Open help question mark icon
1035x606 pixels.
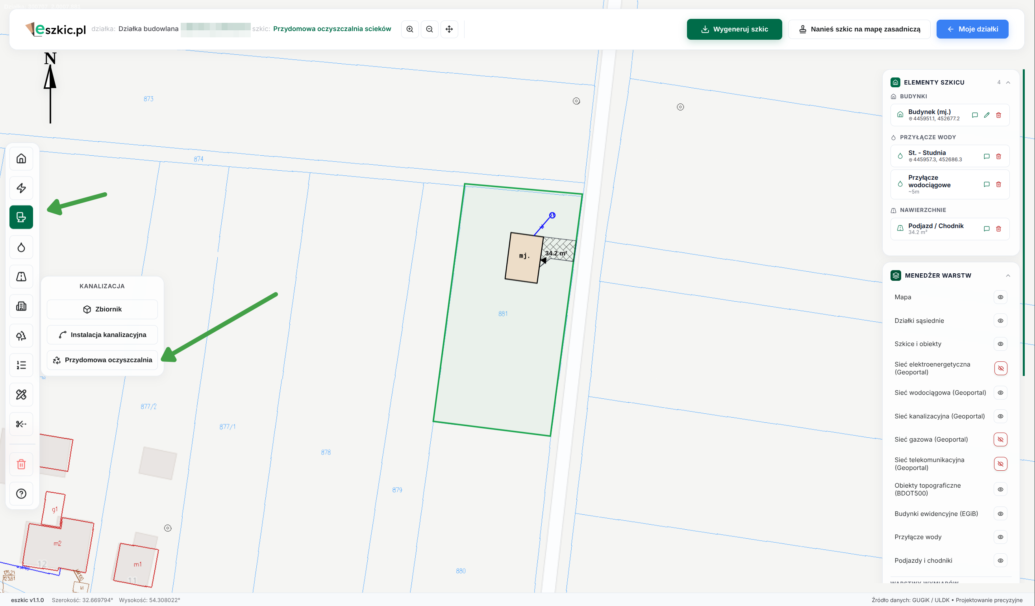tap(21, 494)
